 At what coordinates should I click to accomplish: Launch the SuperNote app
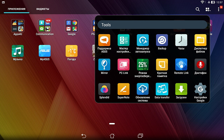(123, 89)
